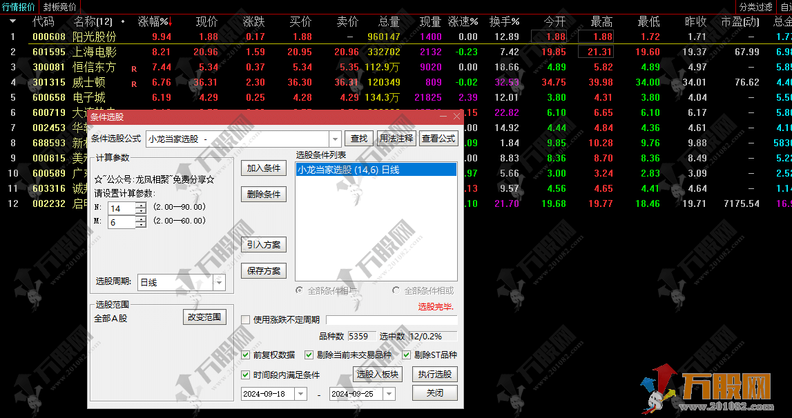
Task: Decrease N parameter with the down stepper
Action: click(x=141, y=211)
